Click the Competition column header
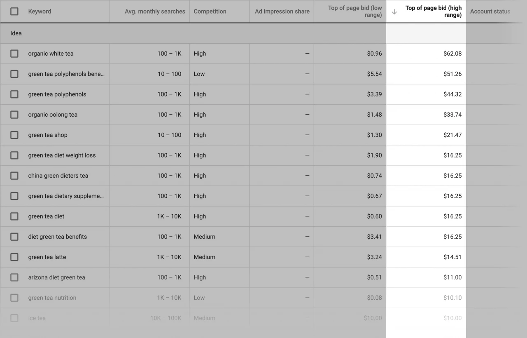This screenshot has width=527, height=338. (x=210, y=12)
